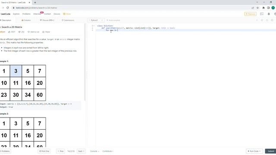
Task: Click the Share button
Action: (46, 32)
